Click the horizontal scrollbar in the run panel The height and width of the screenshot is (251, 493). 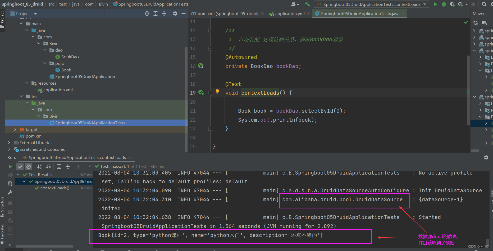(x=44, y=246)
